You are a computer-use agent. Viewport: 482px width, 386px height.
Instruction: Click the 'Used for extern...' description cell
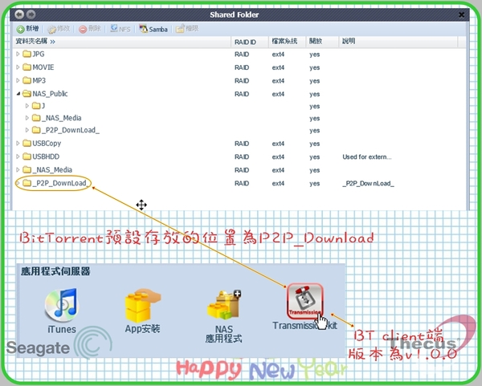pyautogui.click(x=367, y=157)
